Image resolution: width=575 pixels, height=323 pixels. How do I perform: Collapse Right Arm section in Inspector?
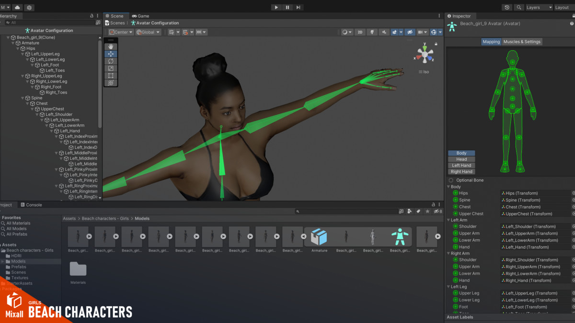point(448,253)
